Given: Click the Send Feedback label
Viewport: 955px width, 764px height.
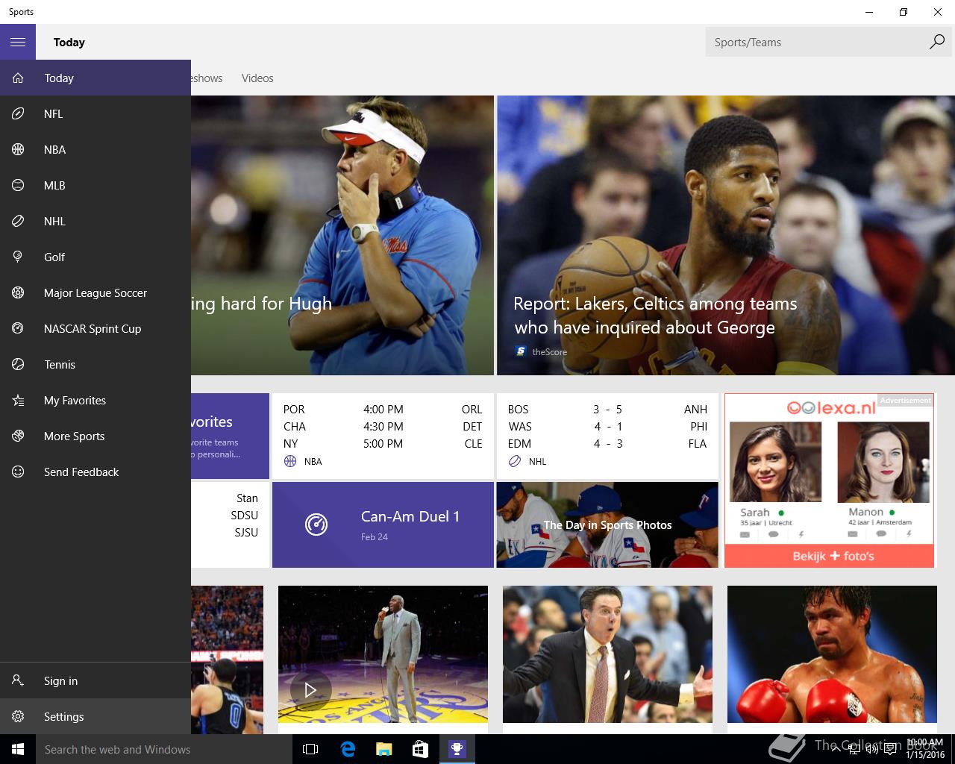Looking at the screenshot, I should point(81,472).
